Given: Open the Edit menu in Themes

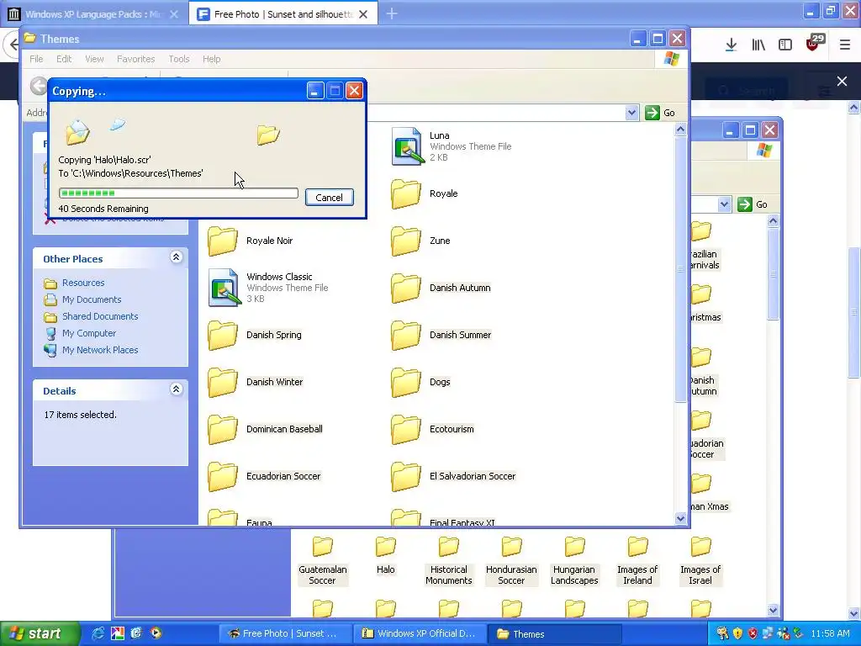Looking at the screenshot, I should 64,59.
